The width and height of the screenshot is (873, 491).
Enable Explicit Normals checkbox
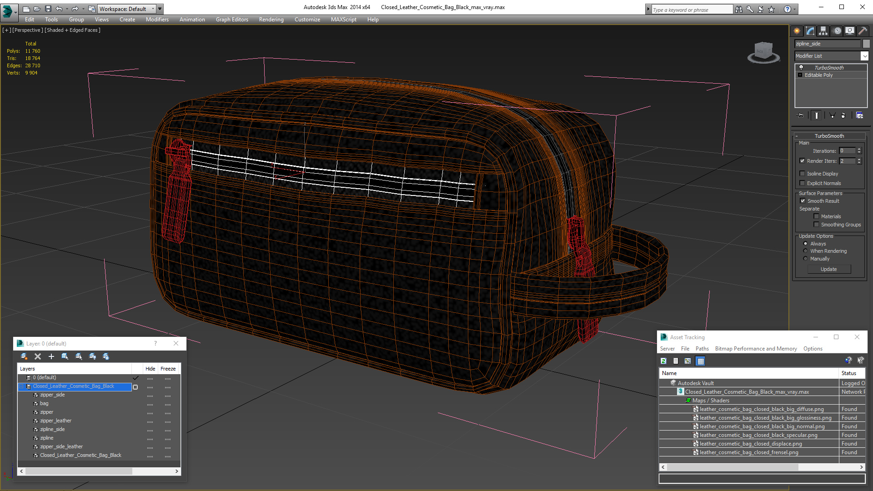[x=802, y=183]
